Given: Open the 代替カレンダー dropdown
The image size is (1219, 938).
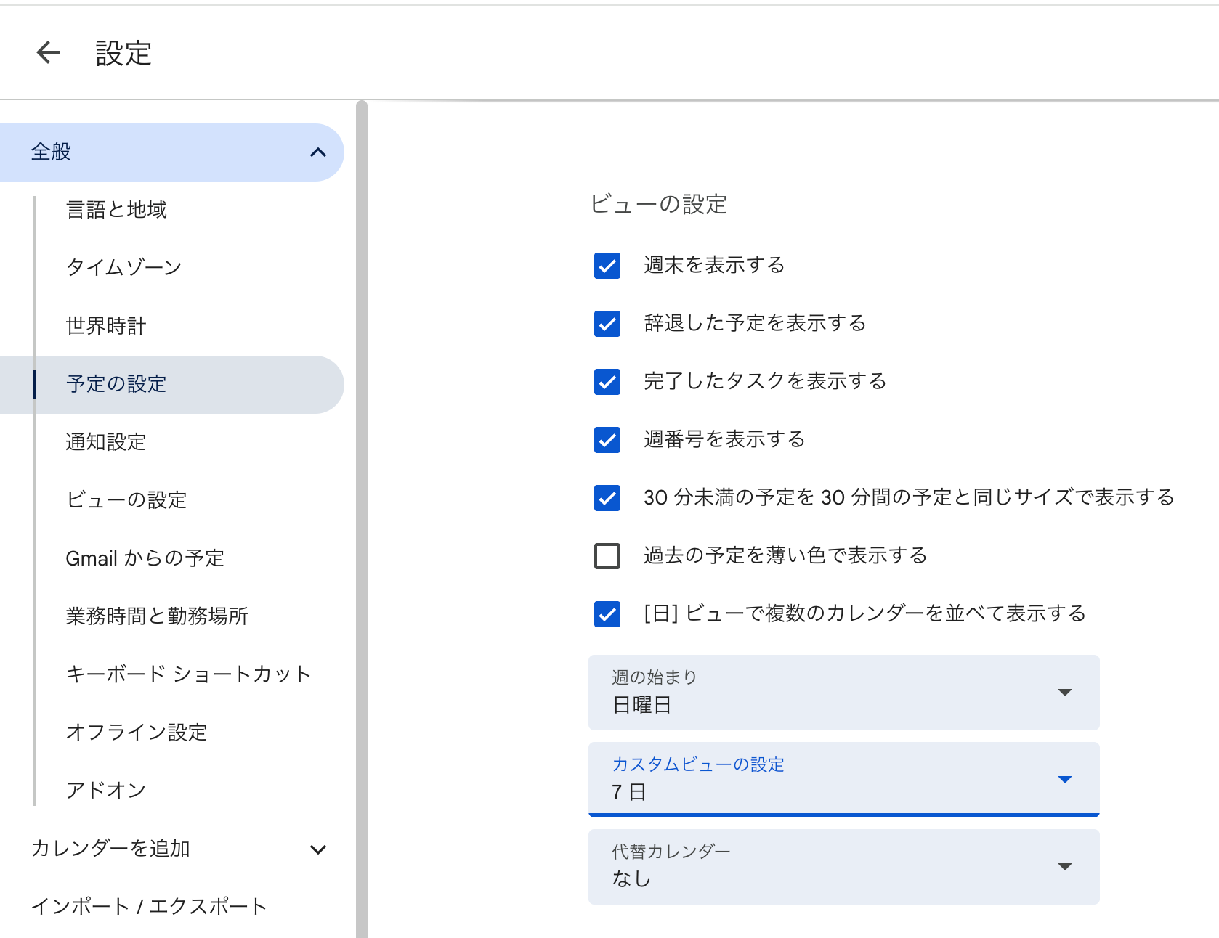Looking at the screenshot, I should click(x=843, y=867).
